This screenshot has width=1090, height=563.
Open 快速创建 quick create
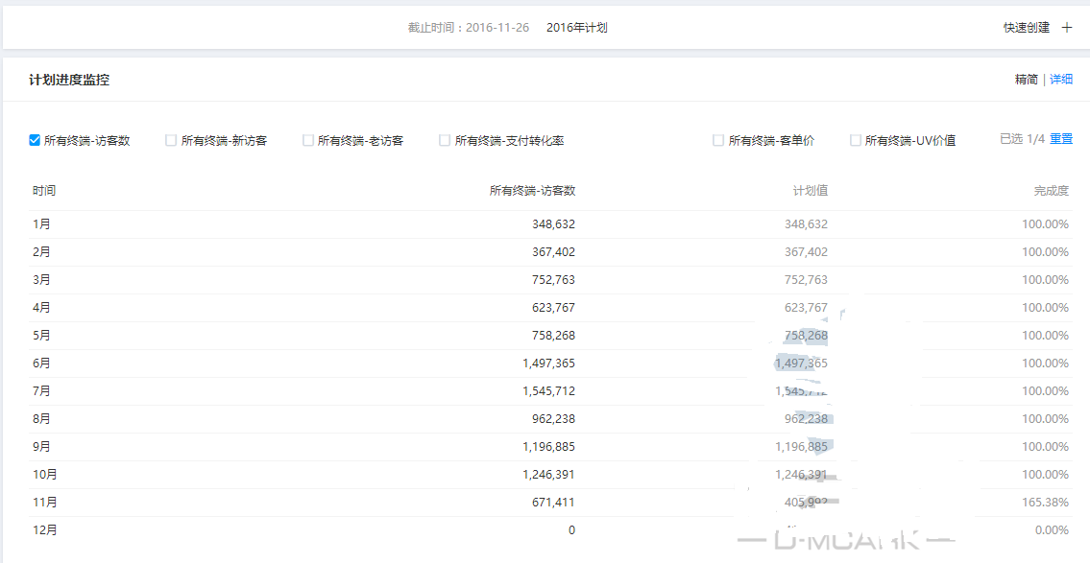[1027, 28]
